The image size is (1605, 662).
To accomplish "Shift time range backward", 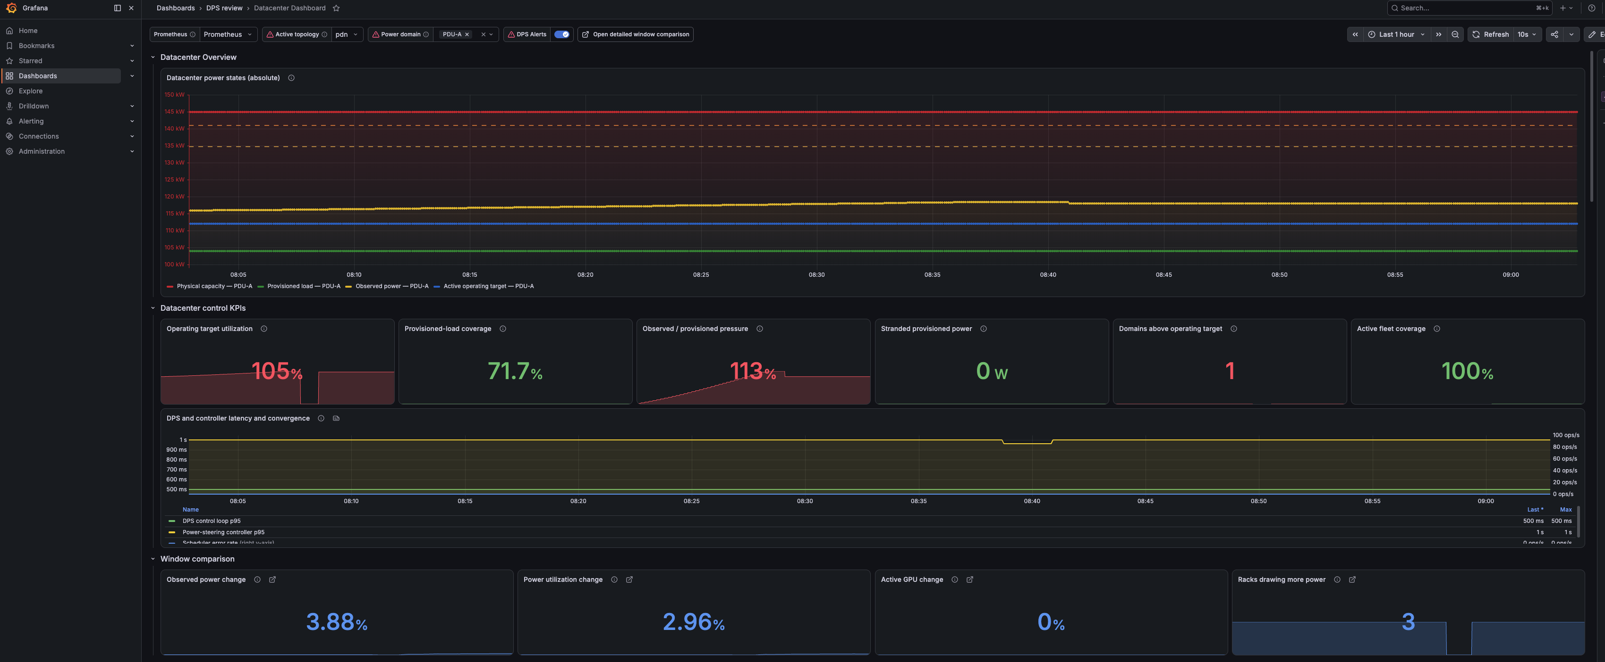I will point(1355,34).
